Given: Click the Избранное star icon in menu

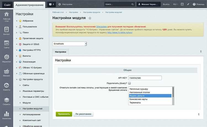Looking at the screenshot, I should click(x=20, y=21).
